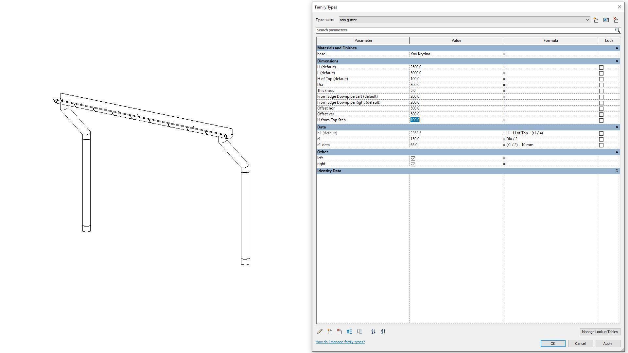This screenshot has height=353, width=628.
Task: Collapse the Materials and Finishes group
Action: click(617, 48)
